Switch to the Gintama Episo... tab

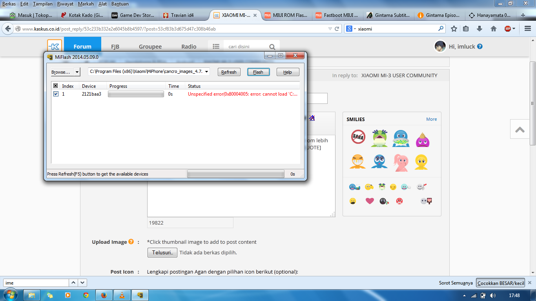(x=439, y=15)
